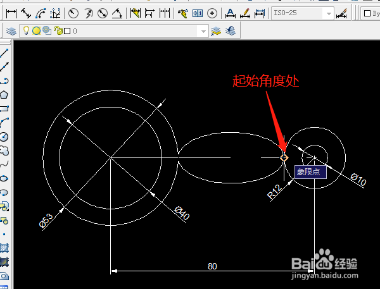Select the Polygon tool
Image resolution: width=380 pixels, height=289 pixels.
point(4,95)
